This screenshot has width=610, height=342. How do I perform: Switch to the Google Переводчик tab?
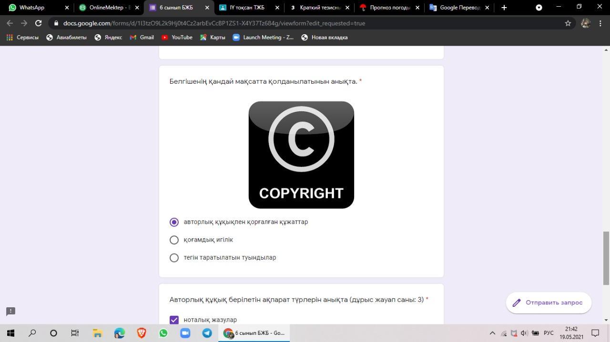[x=455, y=8]
